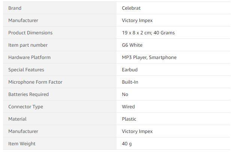The width and height of the screenshot is (234, 152).
Task: Select the Celebrat brand value
Action: 131,8
